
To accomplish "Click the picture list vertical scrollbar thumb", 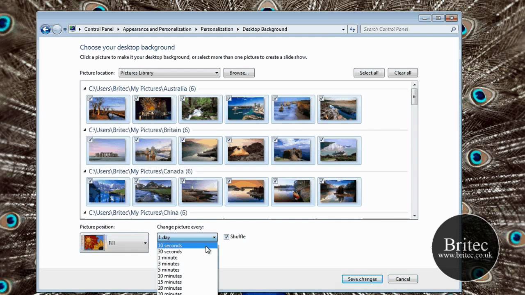I will coord(414,97).
